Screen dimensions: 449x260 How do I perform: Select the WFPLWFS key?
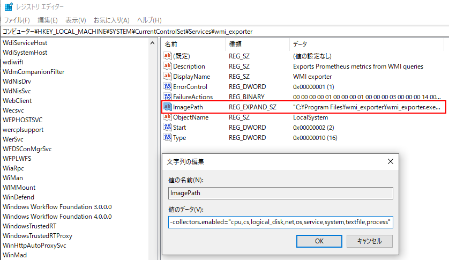tap(17, 159)
